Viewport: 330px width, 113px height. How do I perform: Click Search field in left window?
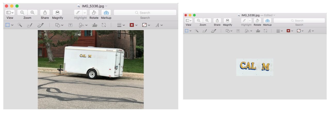point(145,13)
